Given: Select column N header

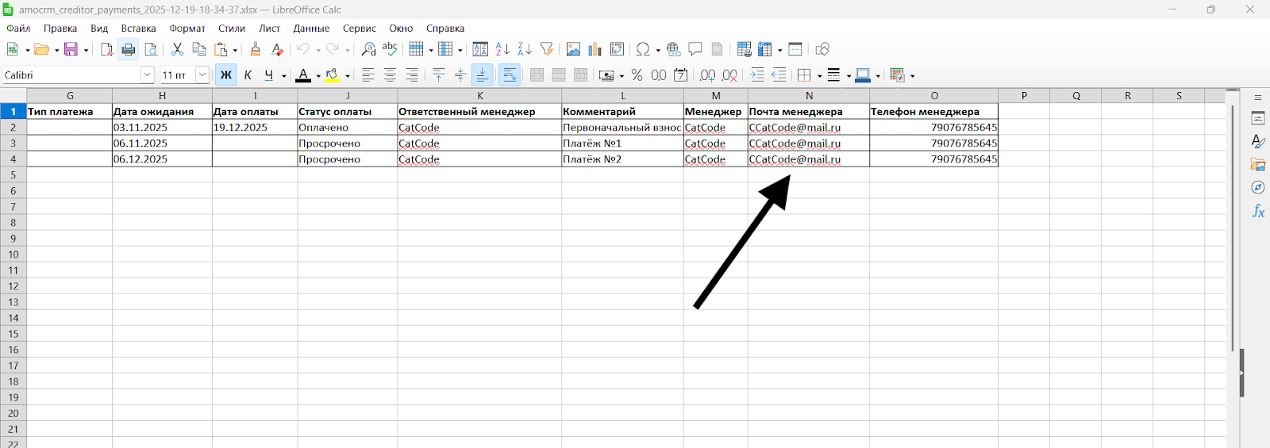Looking at the screenshot, I should [808, 96].
